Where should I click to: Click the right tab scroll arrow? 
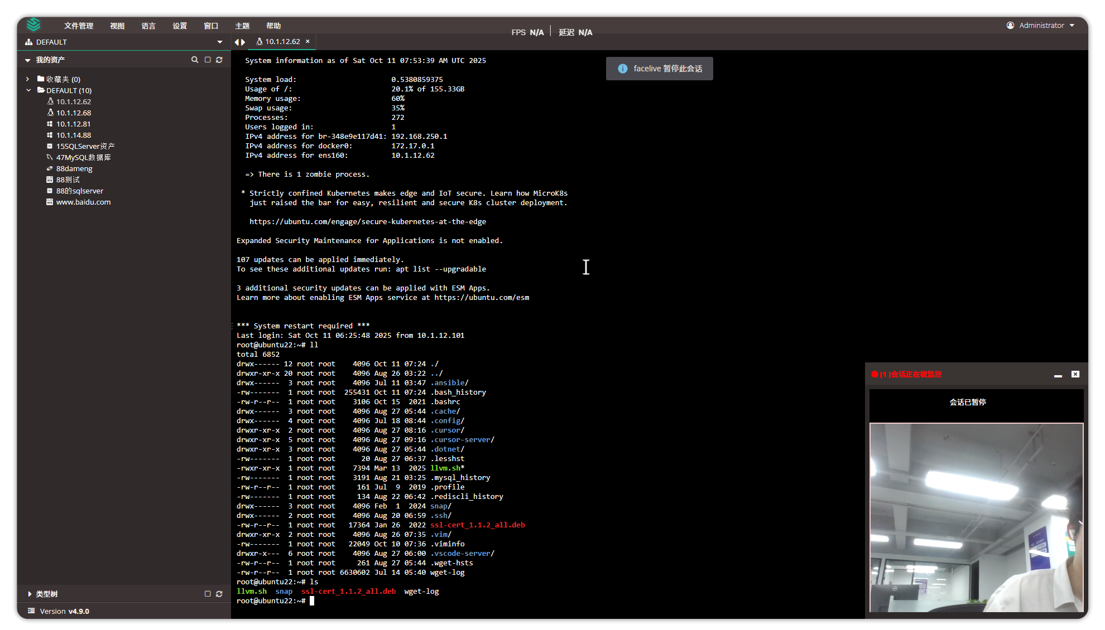(243, 42)
